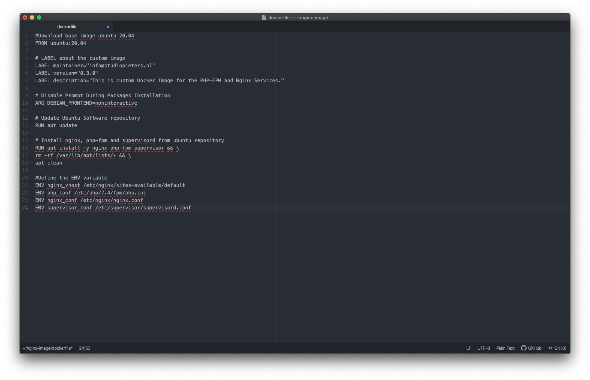Click the ~/nginx-image/dockerfile* path in status bar
Screen dimensions: 590x380
click(x=48, y=348)
